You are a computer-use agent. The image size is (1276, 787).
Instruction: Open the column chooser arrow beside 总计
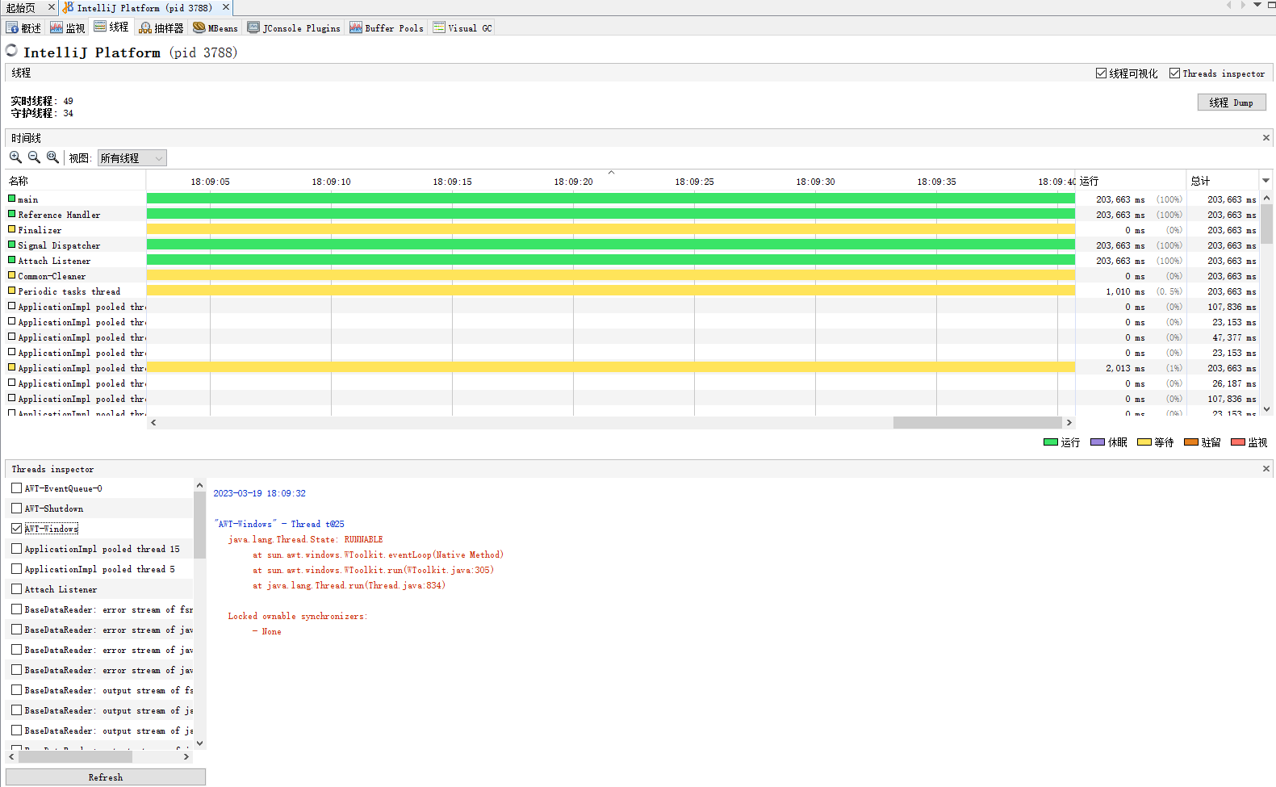[x=1266, y=181]
